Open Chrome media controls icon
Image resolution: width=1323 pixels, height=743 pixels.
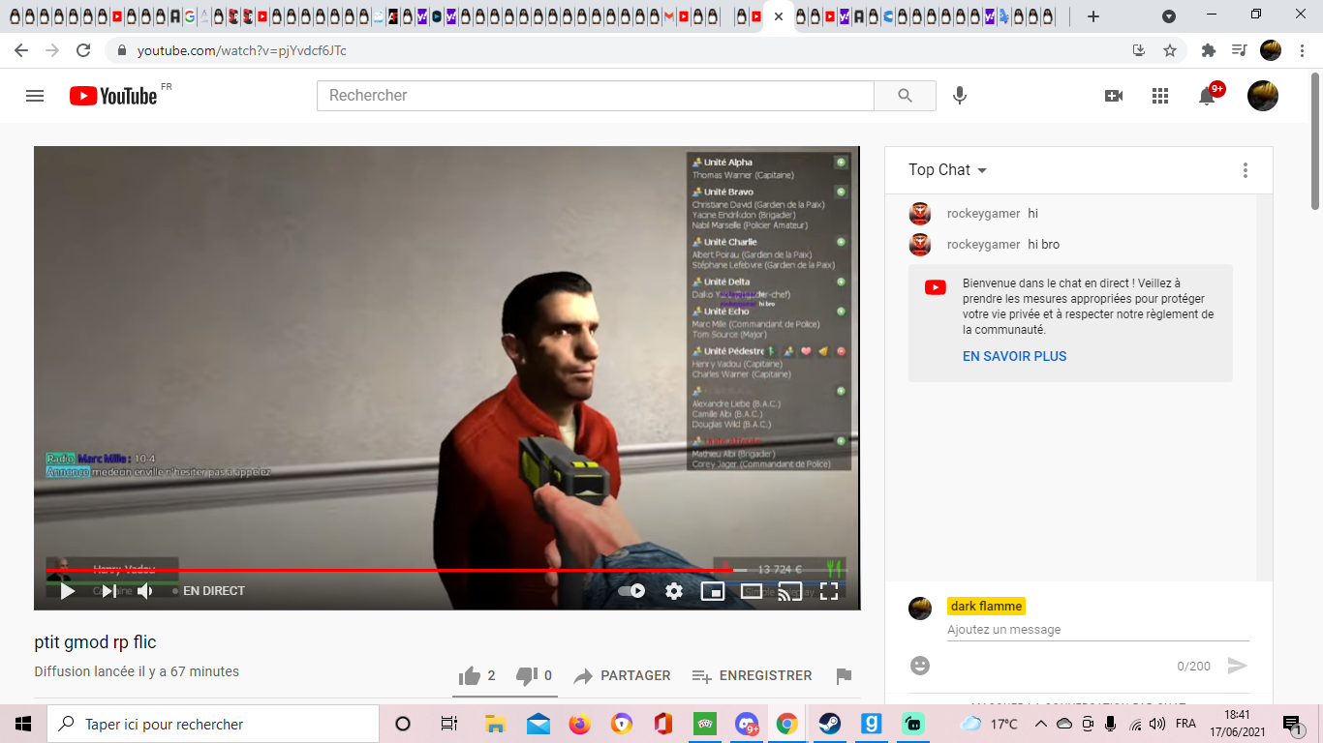1239,50
